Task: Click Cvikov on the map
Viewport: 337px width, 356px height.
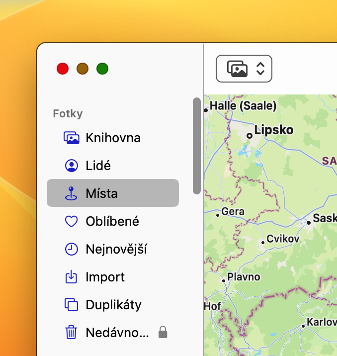Action: pos(283,239)
